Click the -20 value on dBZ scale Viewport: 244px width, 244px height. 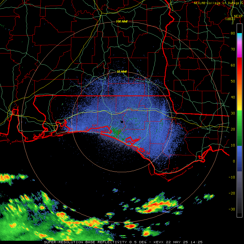232,193
